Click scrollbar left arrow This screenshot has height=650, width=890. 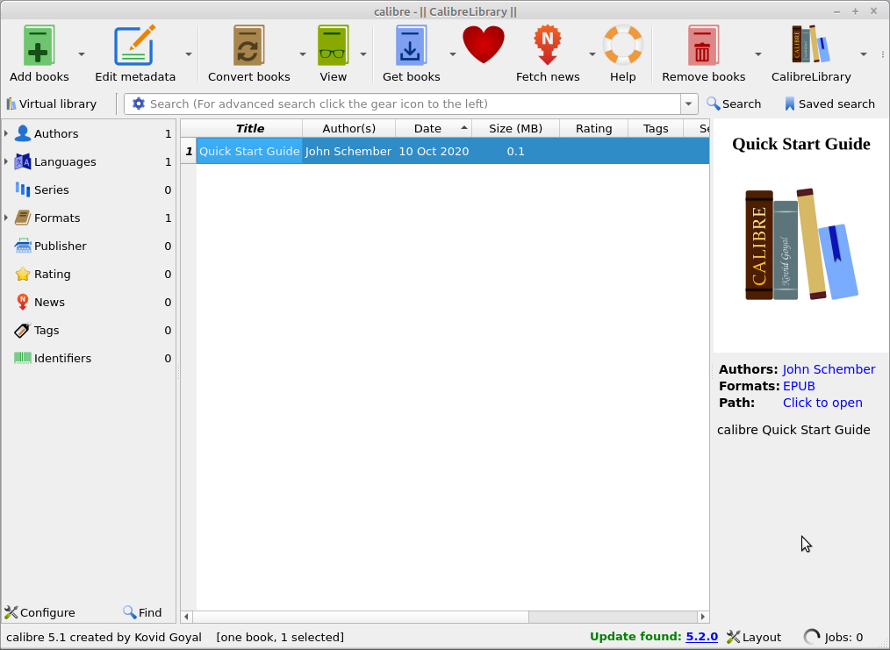[186, 617]
